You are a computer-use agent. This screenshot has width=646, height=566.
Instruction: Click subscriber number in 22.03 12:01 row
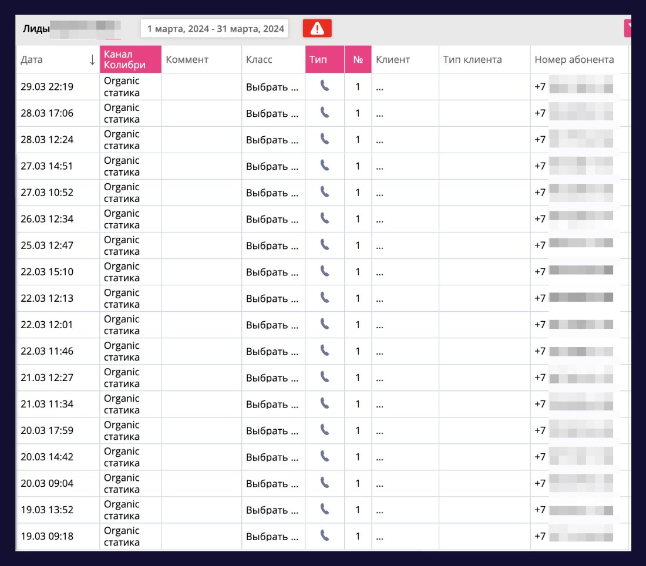(x=574, y=325)
